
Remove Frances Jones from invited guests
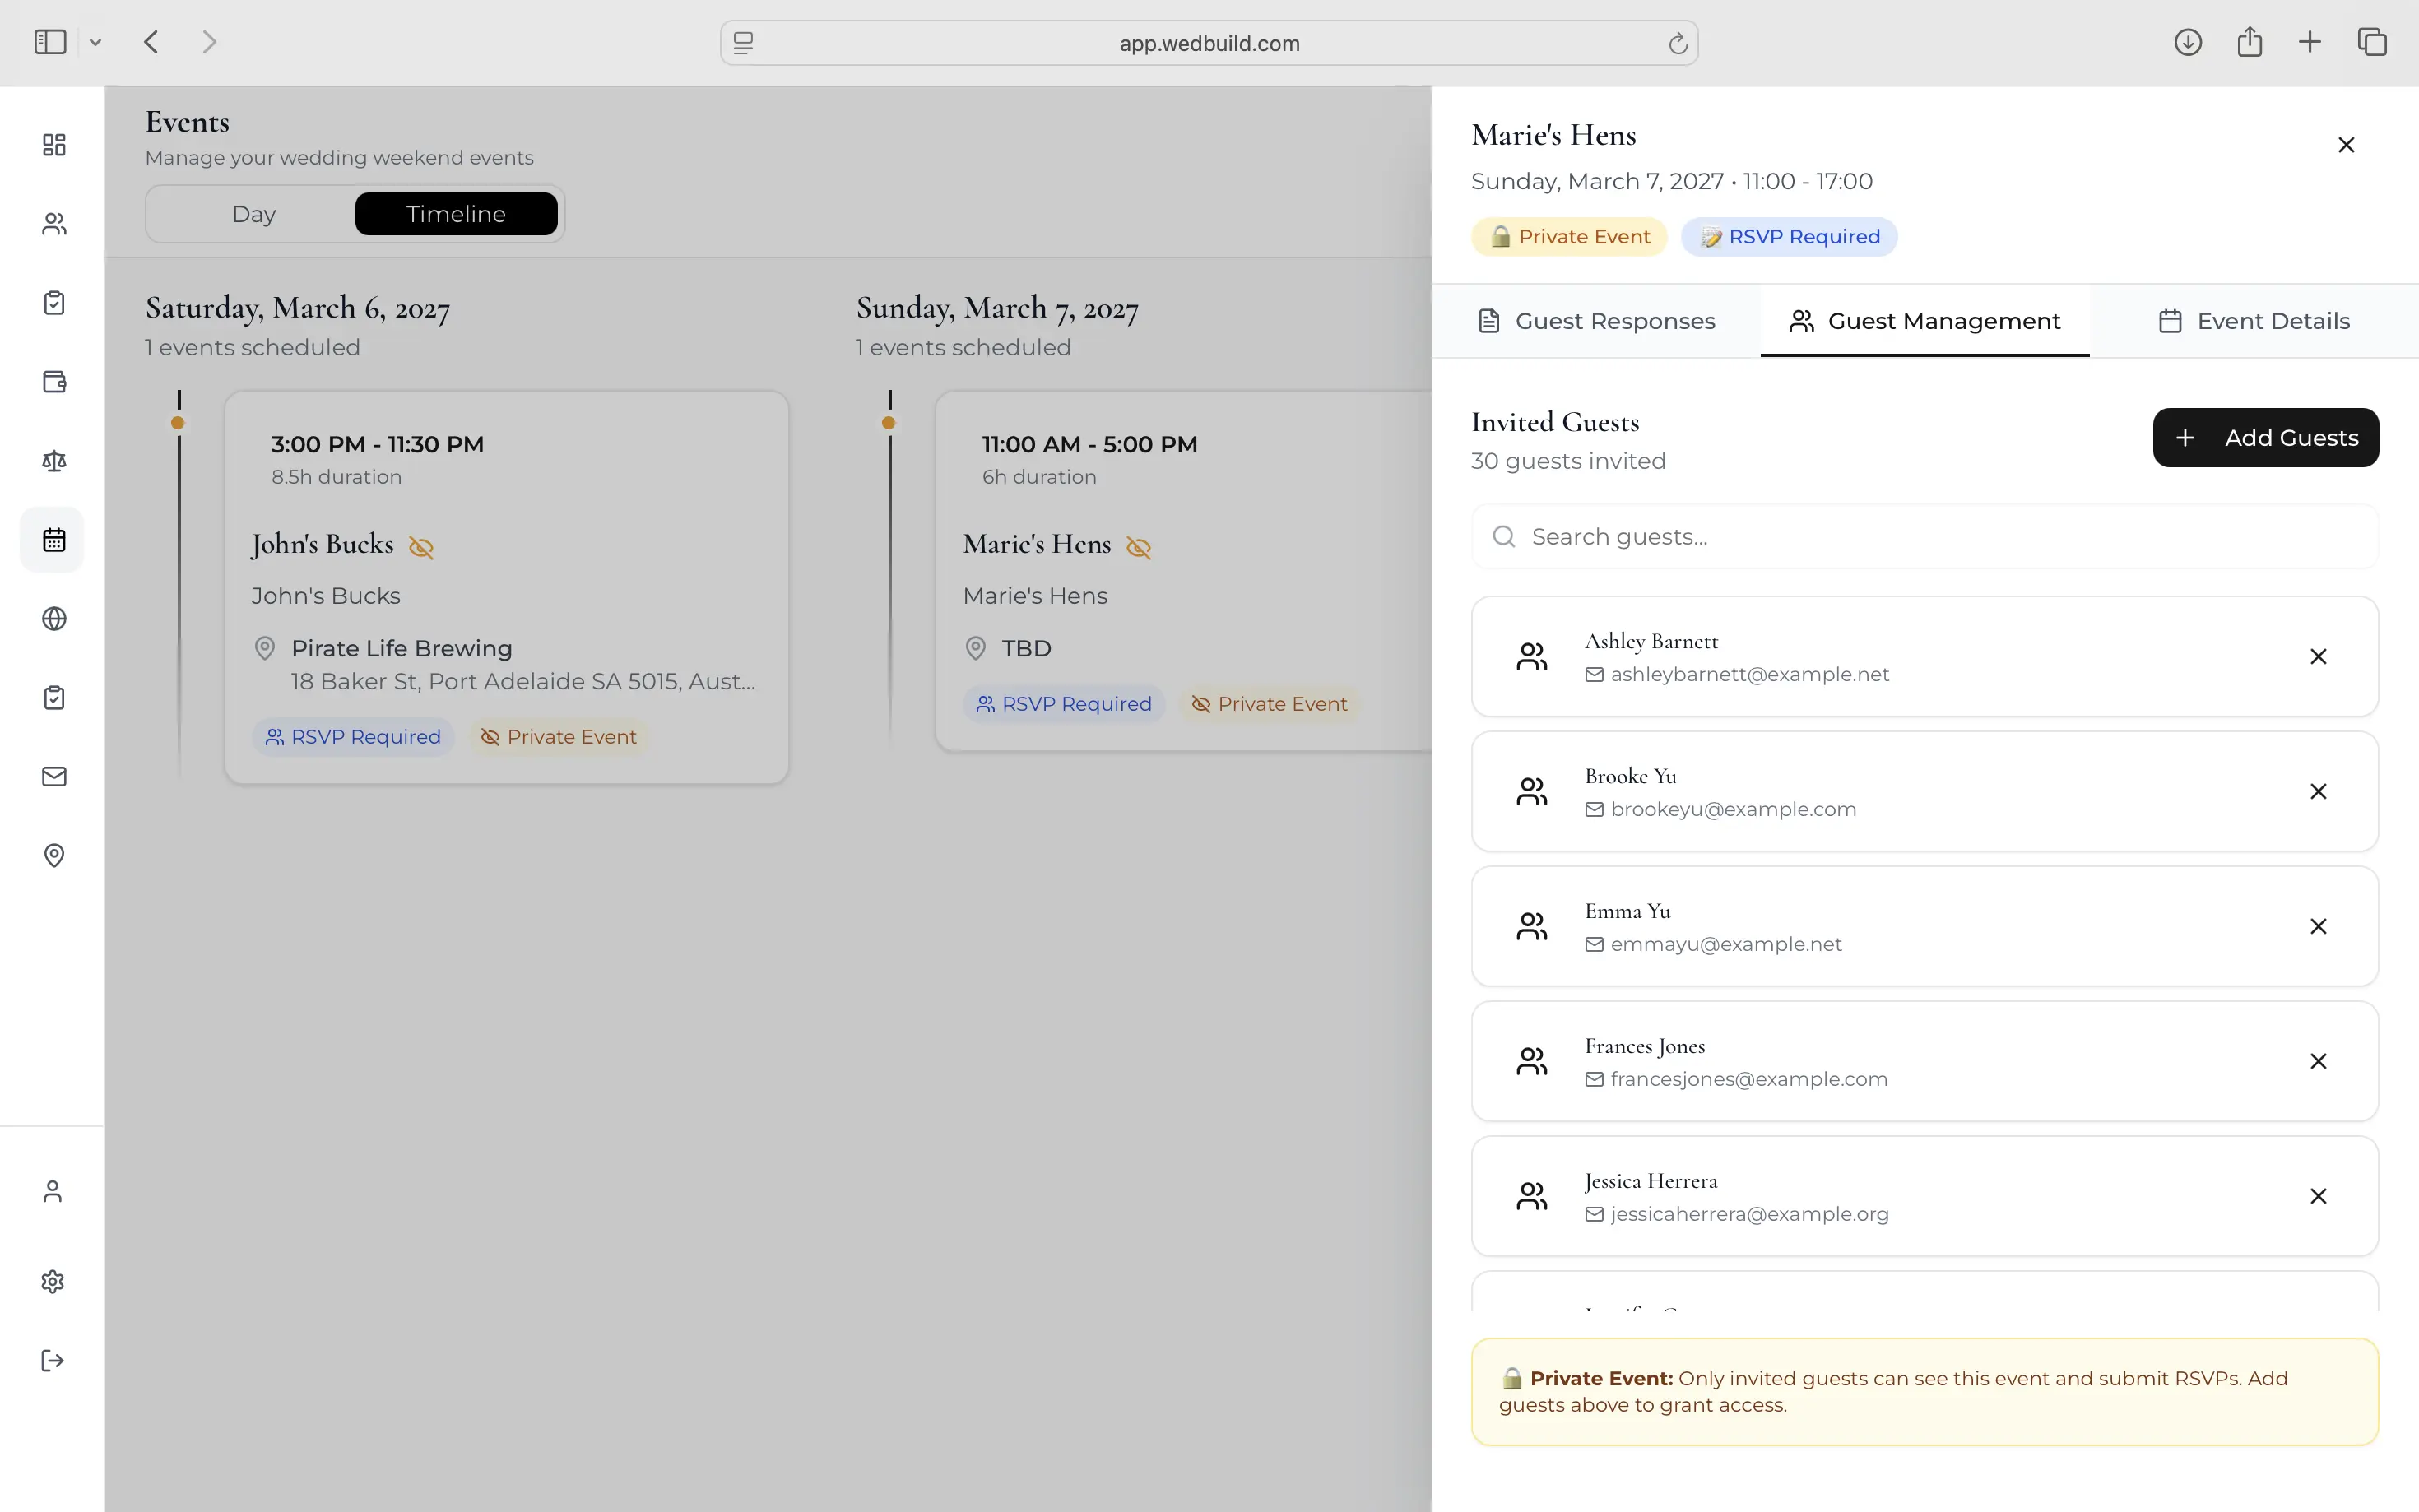[2318, 1062]
